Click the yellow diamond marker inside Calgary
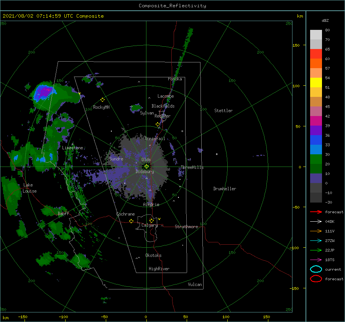Viewport: 345px width, 322px height. pos(151,221)
